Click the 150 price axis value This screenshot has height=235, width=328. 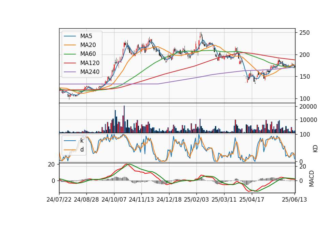304,77
